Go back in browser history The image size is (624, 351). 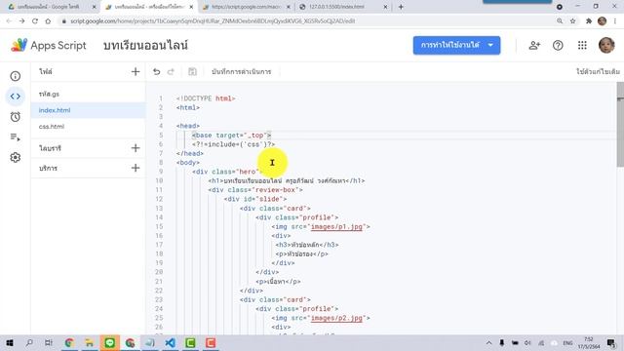click(9, 21)
